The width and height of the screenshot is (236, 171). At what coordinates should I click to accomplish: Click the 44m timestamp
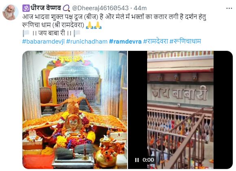140,8
